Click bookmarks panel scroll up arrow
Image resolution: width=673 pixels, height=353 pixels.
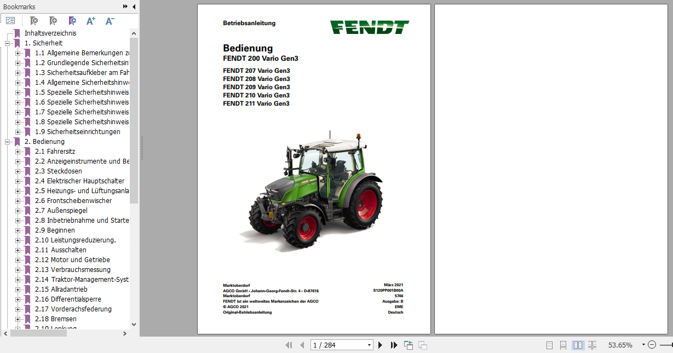tap(134, 33)
